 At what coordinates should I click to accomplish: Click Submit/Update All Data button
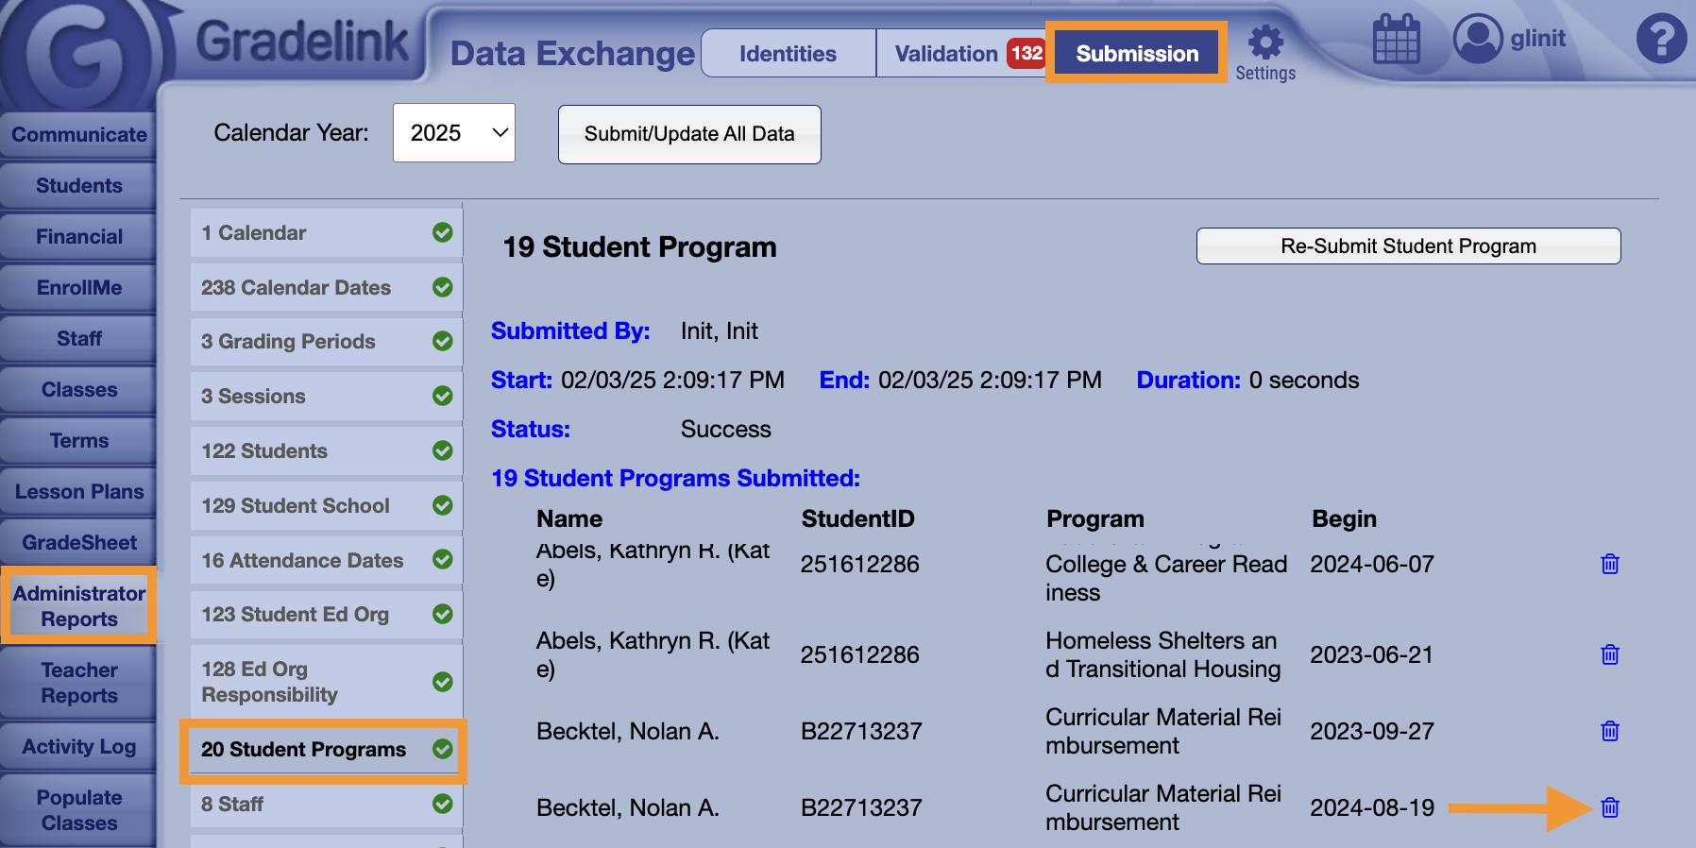(x=689, y=134)
